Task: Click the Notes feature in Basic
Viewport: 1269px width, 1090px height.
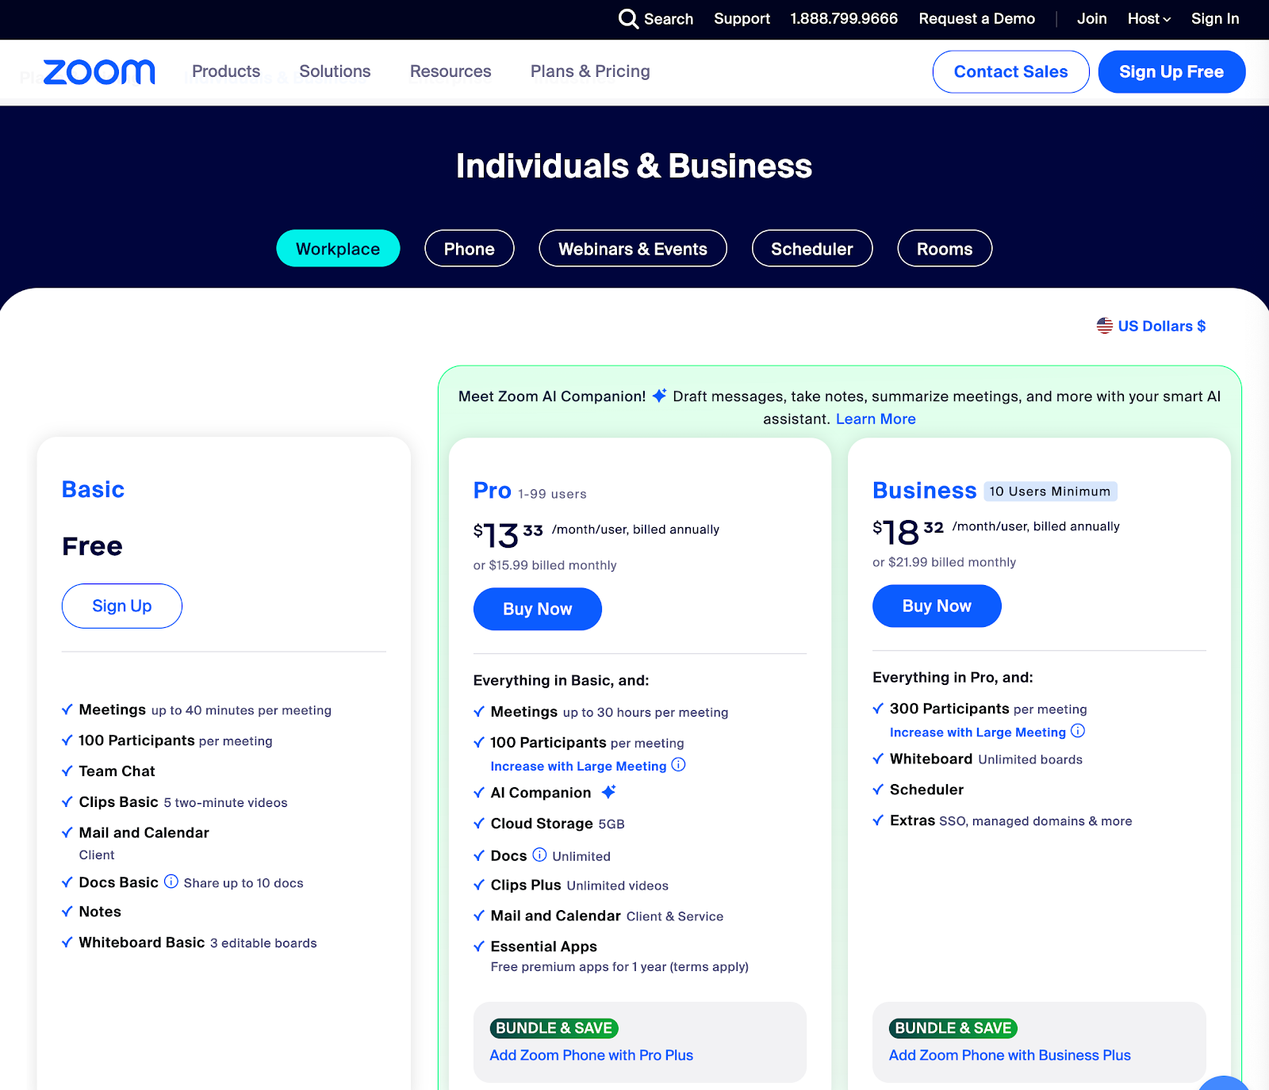Action: click(100, 912)
